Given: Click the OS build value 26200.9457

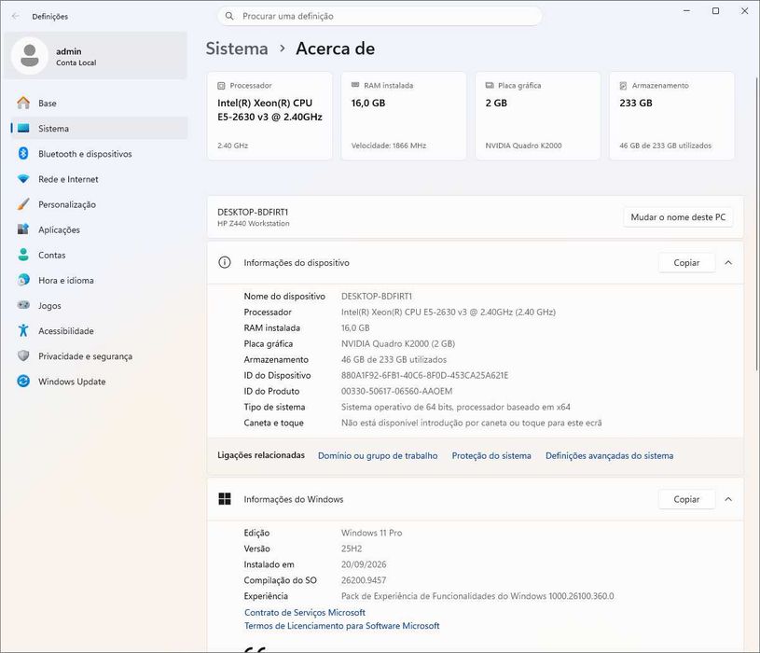Looking at the screenshot, I should (x=364, y=580).
